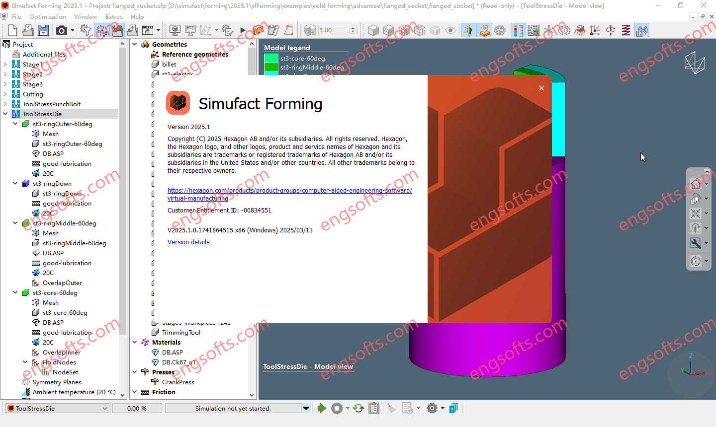This screenshot has height=427, width=716.
Task: Take a snapshot with the camera icon
Action: coord(61,30)
